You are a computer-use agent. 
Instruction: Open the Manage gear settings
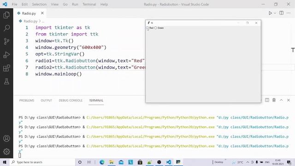pos(6,152)
